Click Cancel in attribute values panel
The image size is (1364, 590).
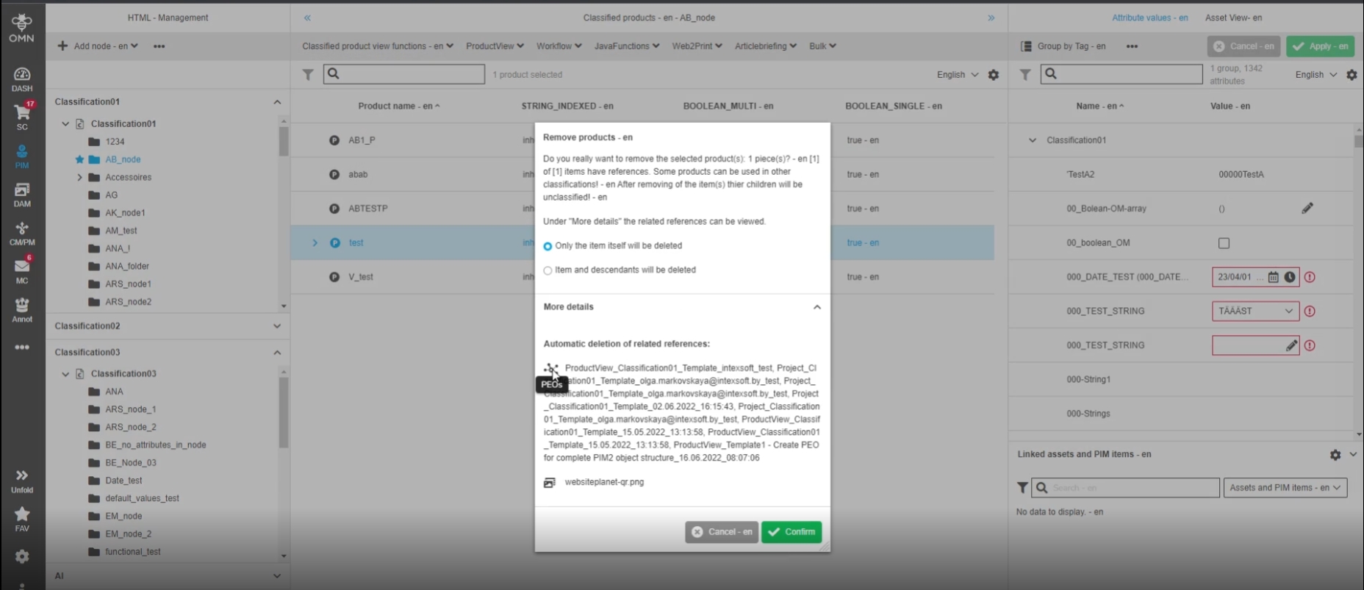[1243, 46]
